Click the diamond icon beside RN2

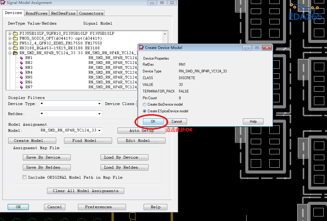[22, 63]
